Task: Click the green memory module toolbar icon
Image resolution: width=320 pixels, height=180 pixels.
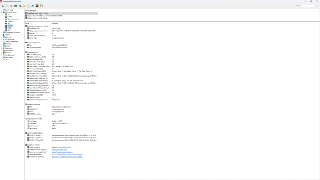Action: coord(16,6)
